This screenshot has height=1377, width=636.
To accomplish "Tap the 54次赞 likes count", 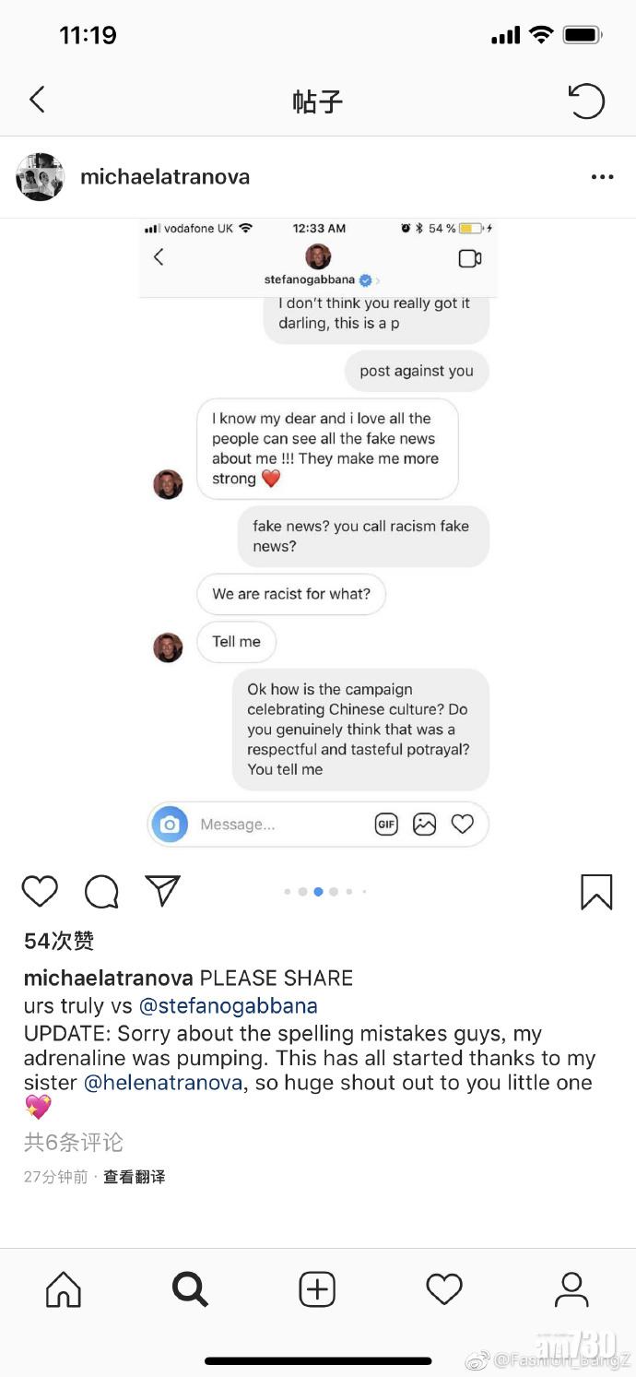I will [x=59, y=941].
